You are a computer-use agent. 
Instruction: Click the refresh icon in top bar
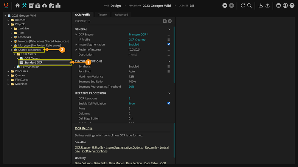[243, 5]
